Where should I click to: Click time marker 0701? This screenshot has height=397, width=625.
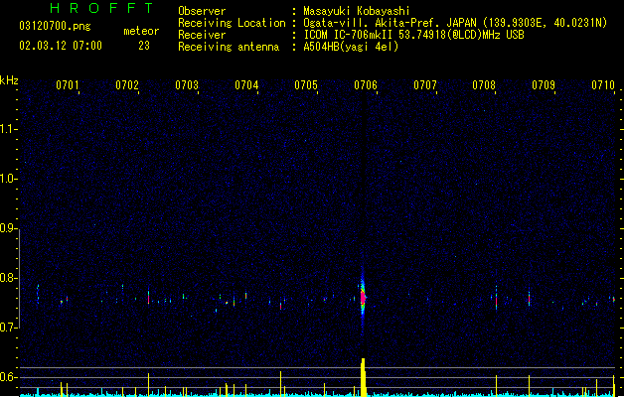click(68, 85)
